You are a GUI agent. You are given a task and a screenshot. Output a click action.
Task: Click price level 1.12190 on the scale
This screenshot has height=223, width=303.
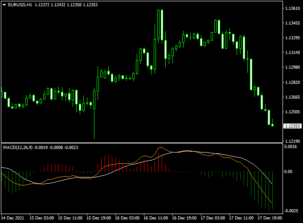pyautogui.click(x=293, y=141)
